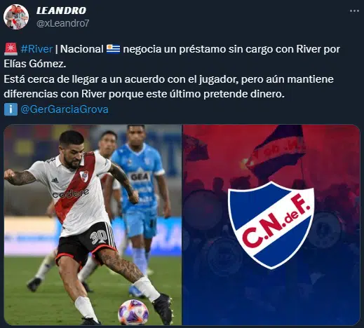Click the red siren emoji
This screenshot has height=328, width=364.
(11, 49)
